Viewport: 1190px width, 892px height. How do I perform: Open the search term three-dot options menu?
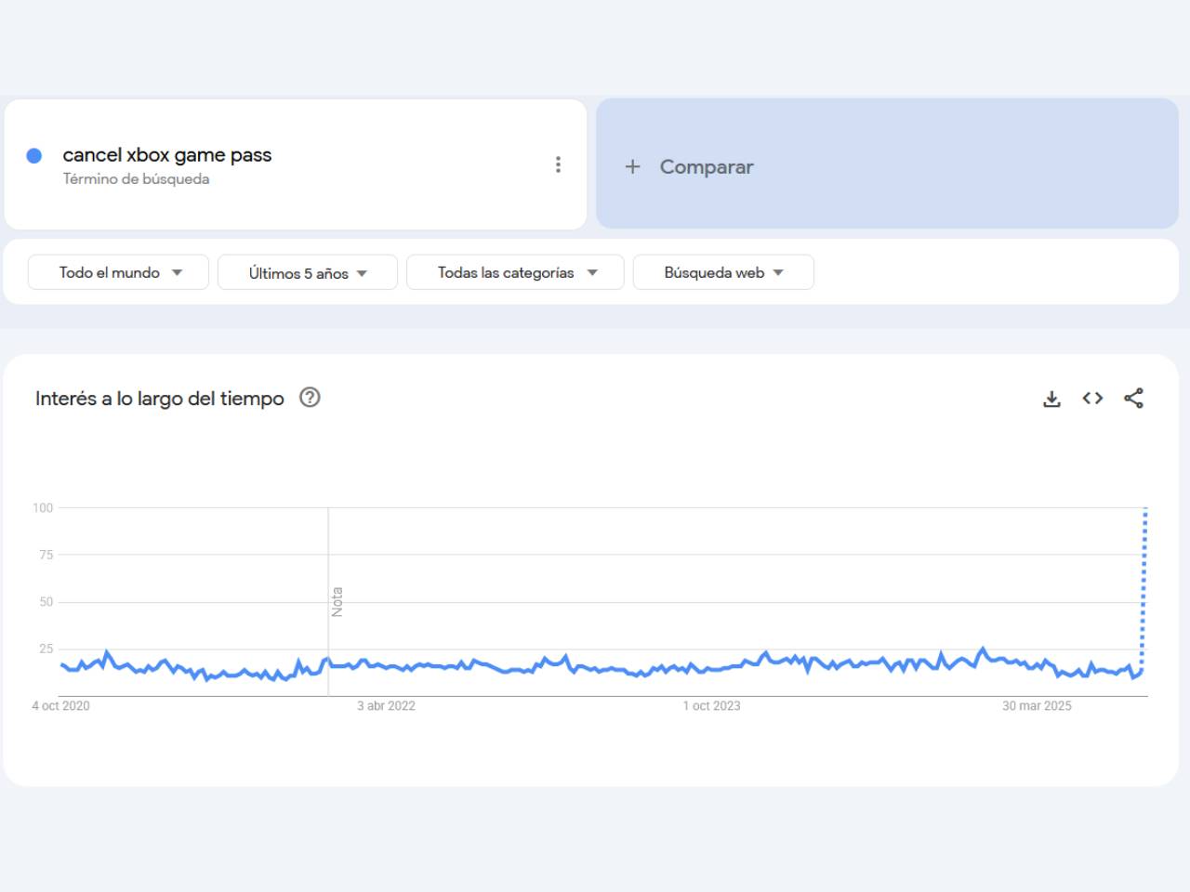coord(558,164)
